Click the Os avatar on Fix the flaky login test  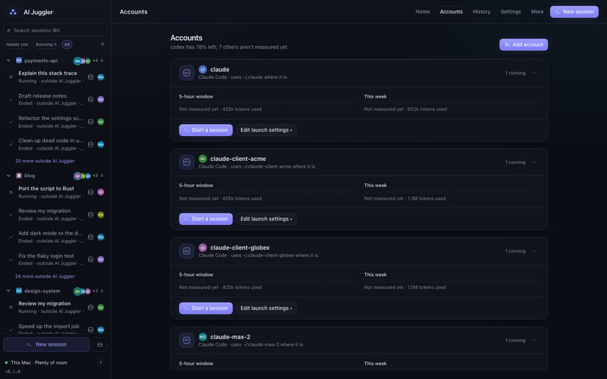tap(101, 259)
